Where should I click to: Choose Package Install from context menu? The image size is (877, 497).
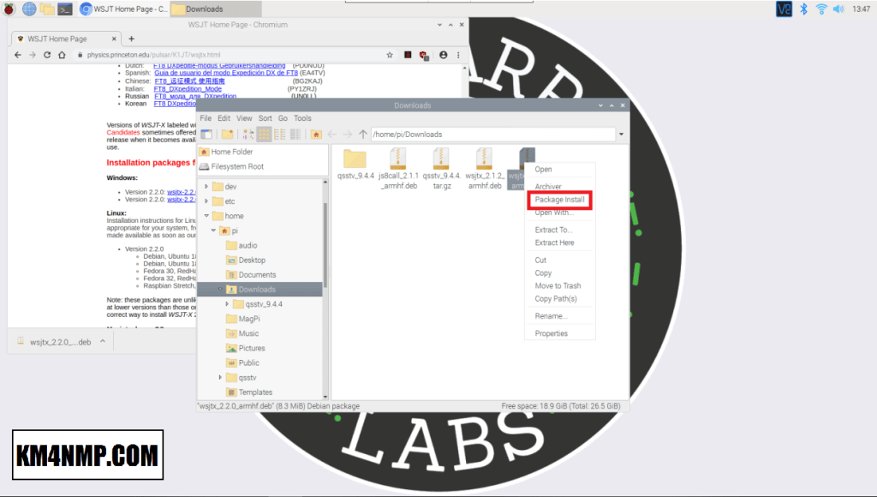click(559, 200)
